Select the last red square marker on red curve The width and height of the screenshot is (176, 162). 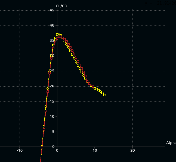click(93, 87)
